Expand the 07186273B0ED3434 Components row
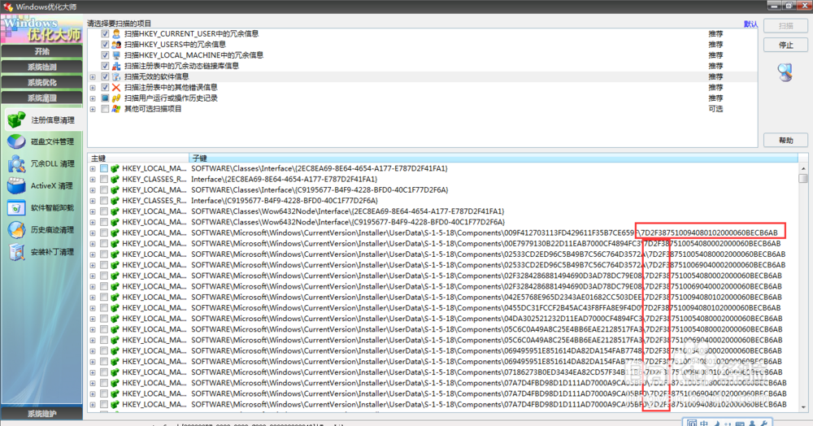The height and width of the screenshot is (426, 813). tap(93, 372)
